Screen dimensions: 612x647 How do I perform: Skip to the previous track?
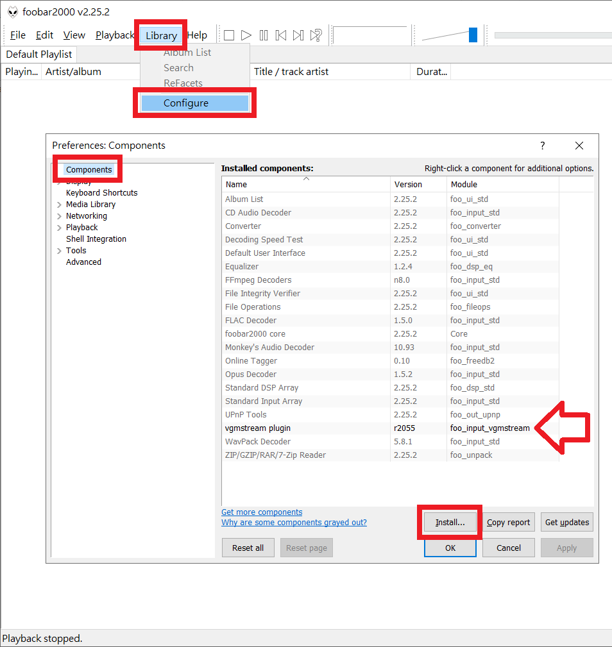(x=281, y=35)
